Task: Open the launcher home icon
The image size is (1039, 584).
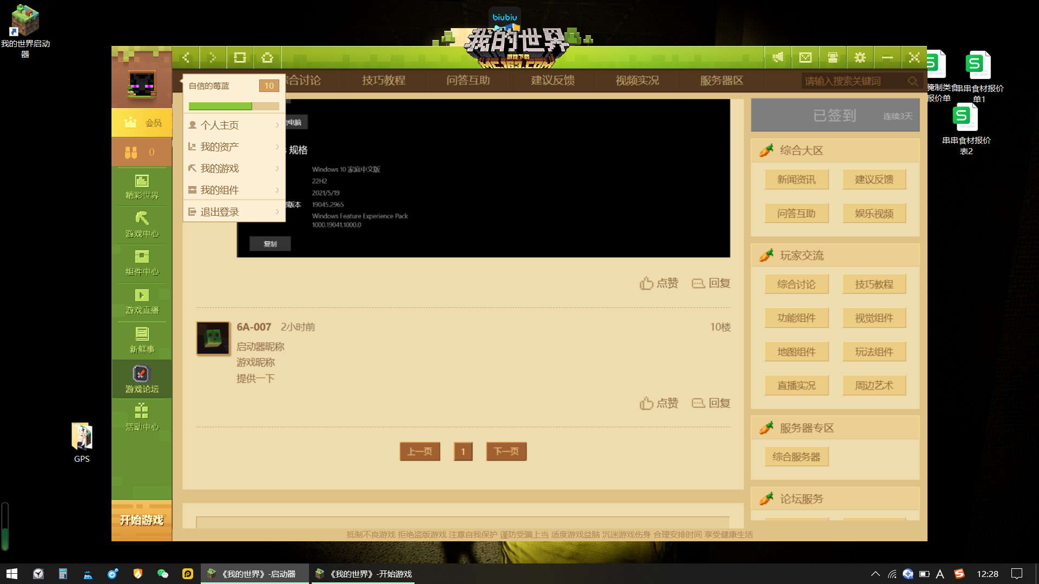Action: tap(267, 57)
